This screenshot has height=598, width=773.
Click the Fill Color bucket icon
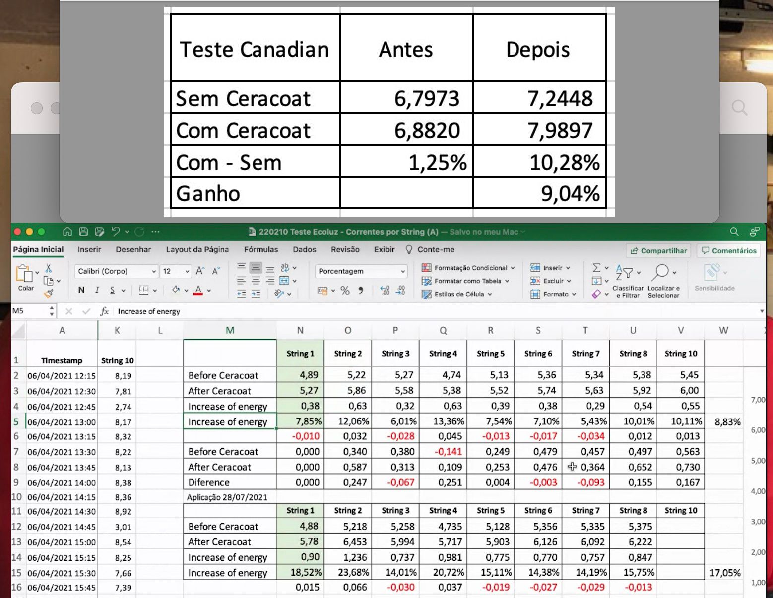(176, 290)
